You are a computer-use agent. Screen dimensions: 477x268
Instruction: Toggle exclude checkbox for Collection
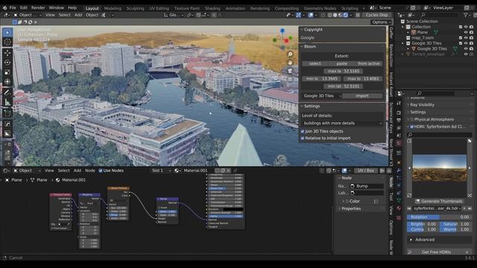point(461,27)
